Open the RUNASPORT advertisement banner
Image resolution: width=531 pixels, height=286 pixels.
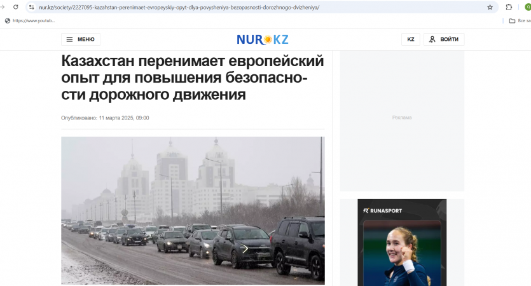(x=402, y=242)
